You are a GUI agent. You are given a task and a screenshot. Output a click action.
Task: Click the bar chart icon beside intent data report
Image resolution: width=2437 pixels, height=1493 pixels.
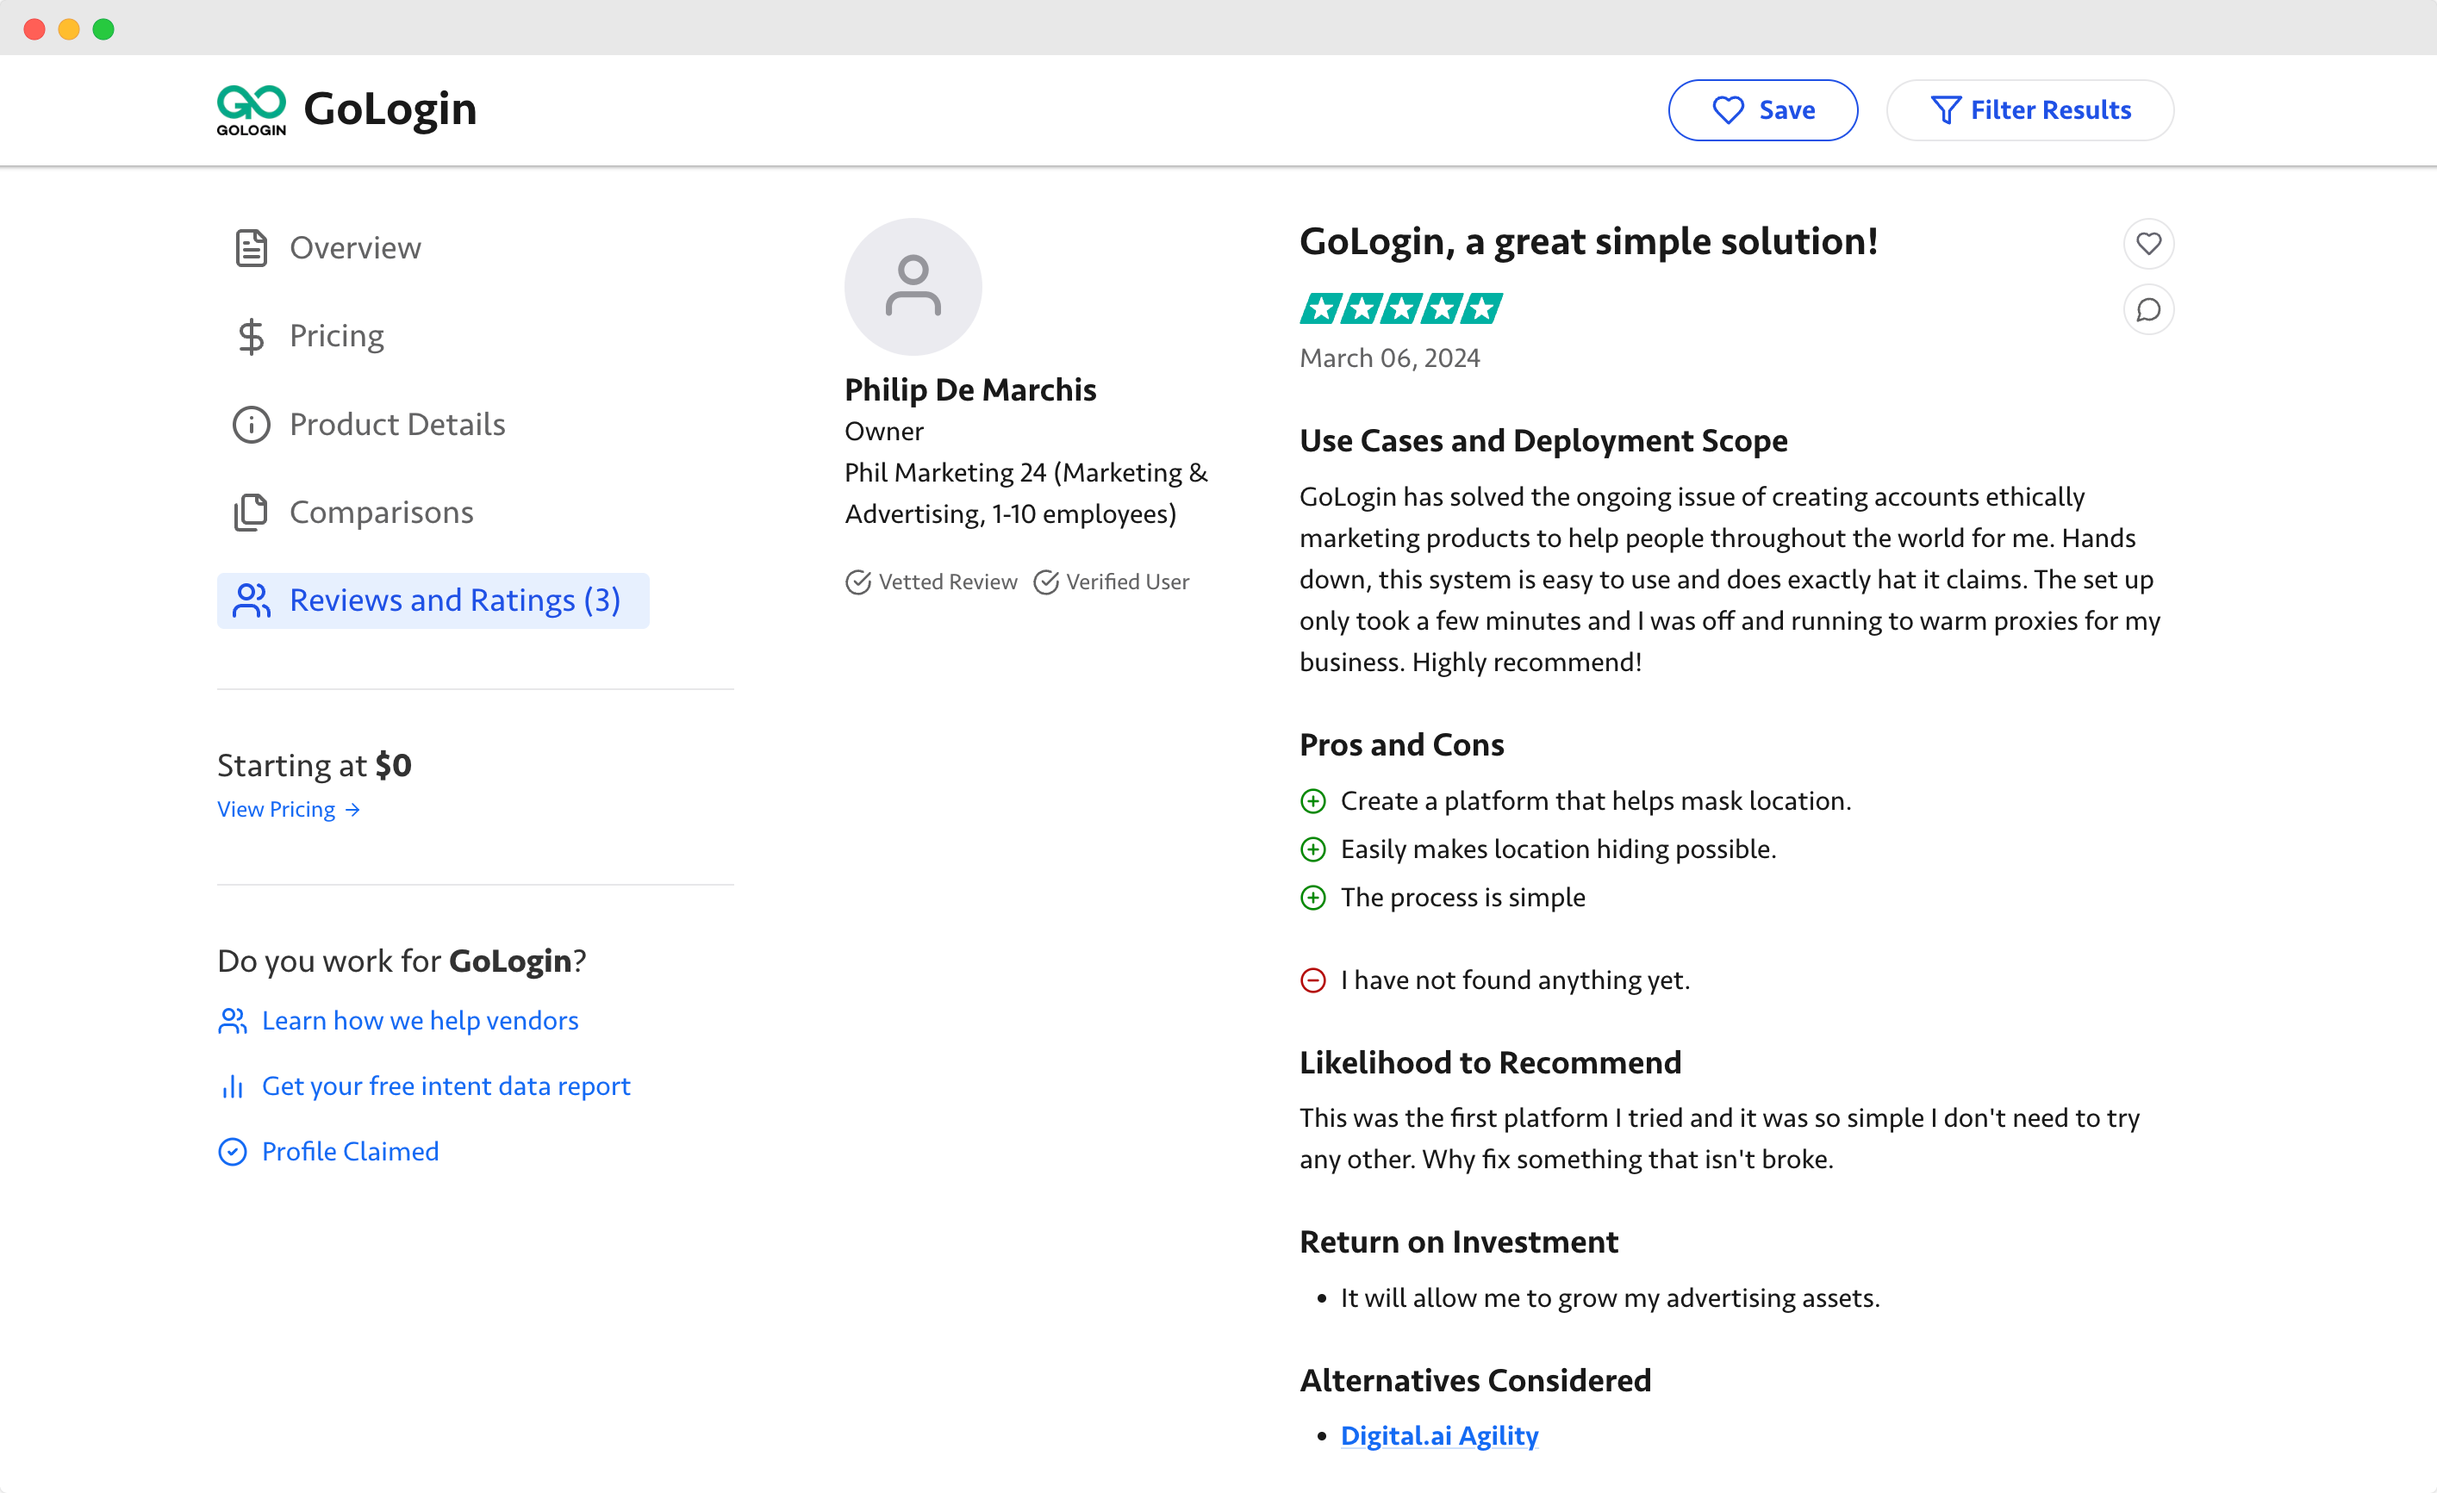(233, 1086)
